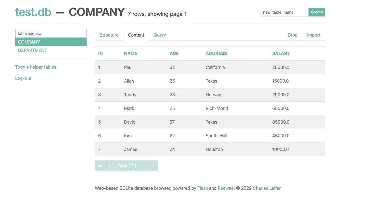Select the DEPARTMENT table in sidebar
The width and height of the screenshot is (372, 197).
tap(32, 50)
